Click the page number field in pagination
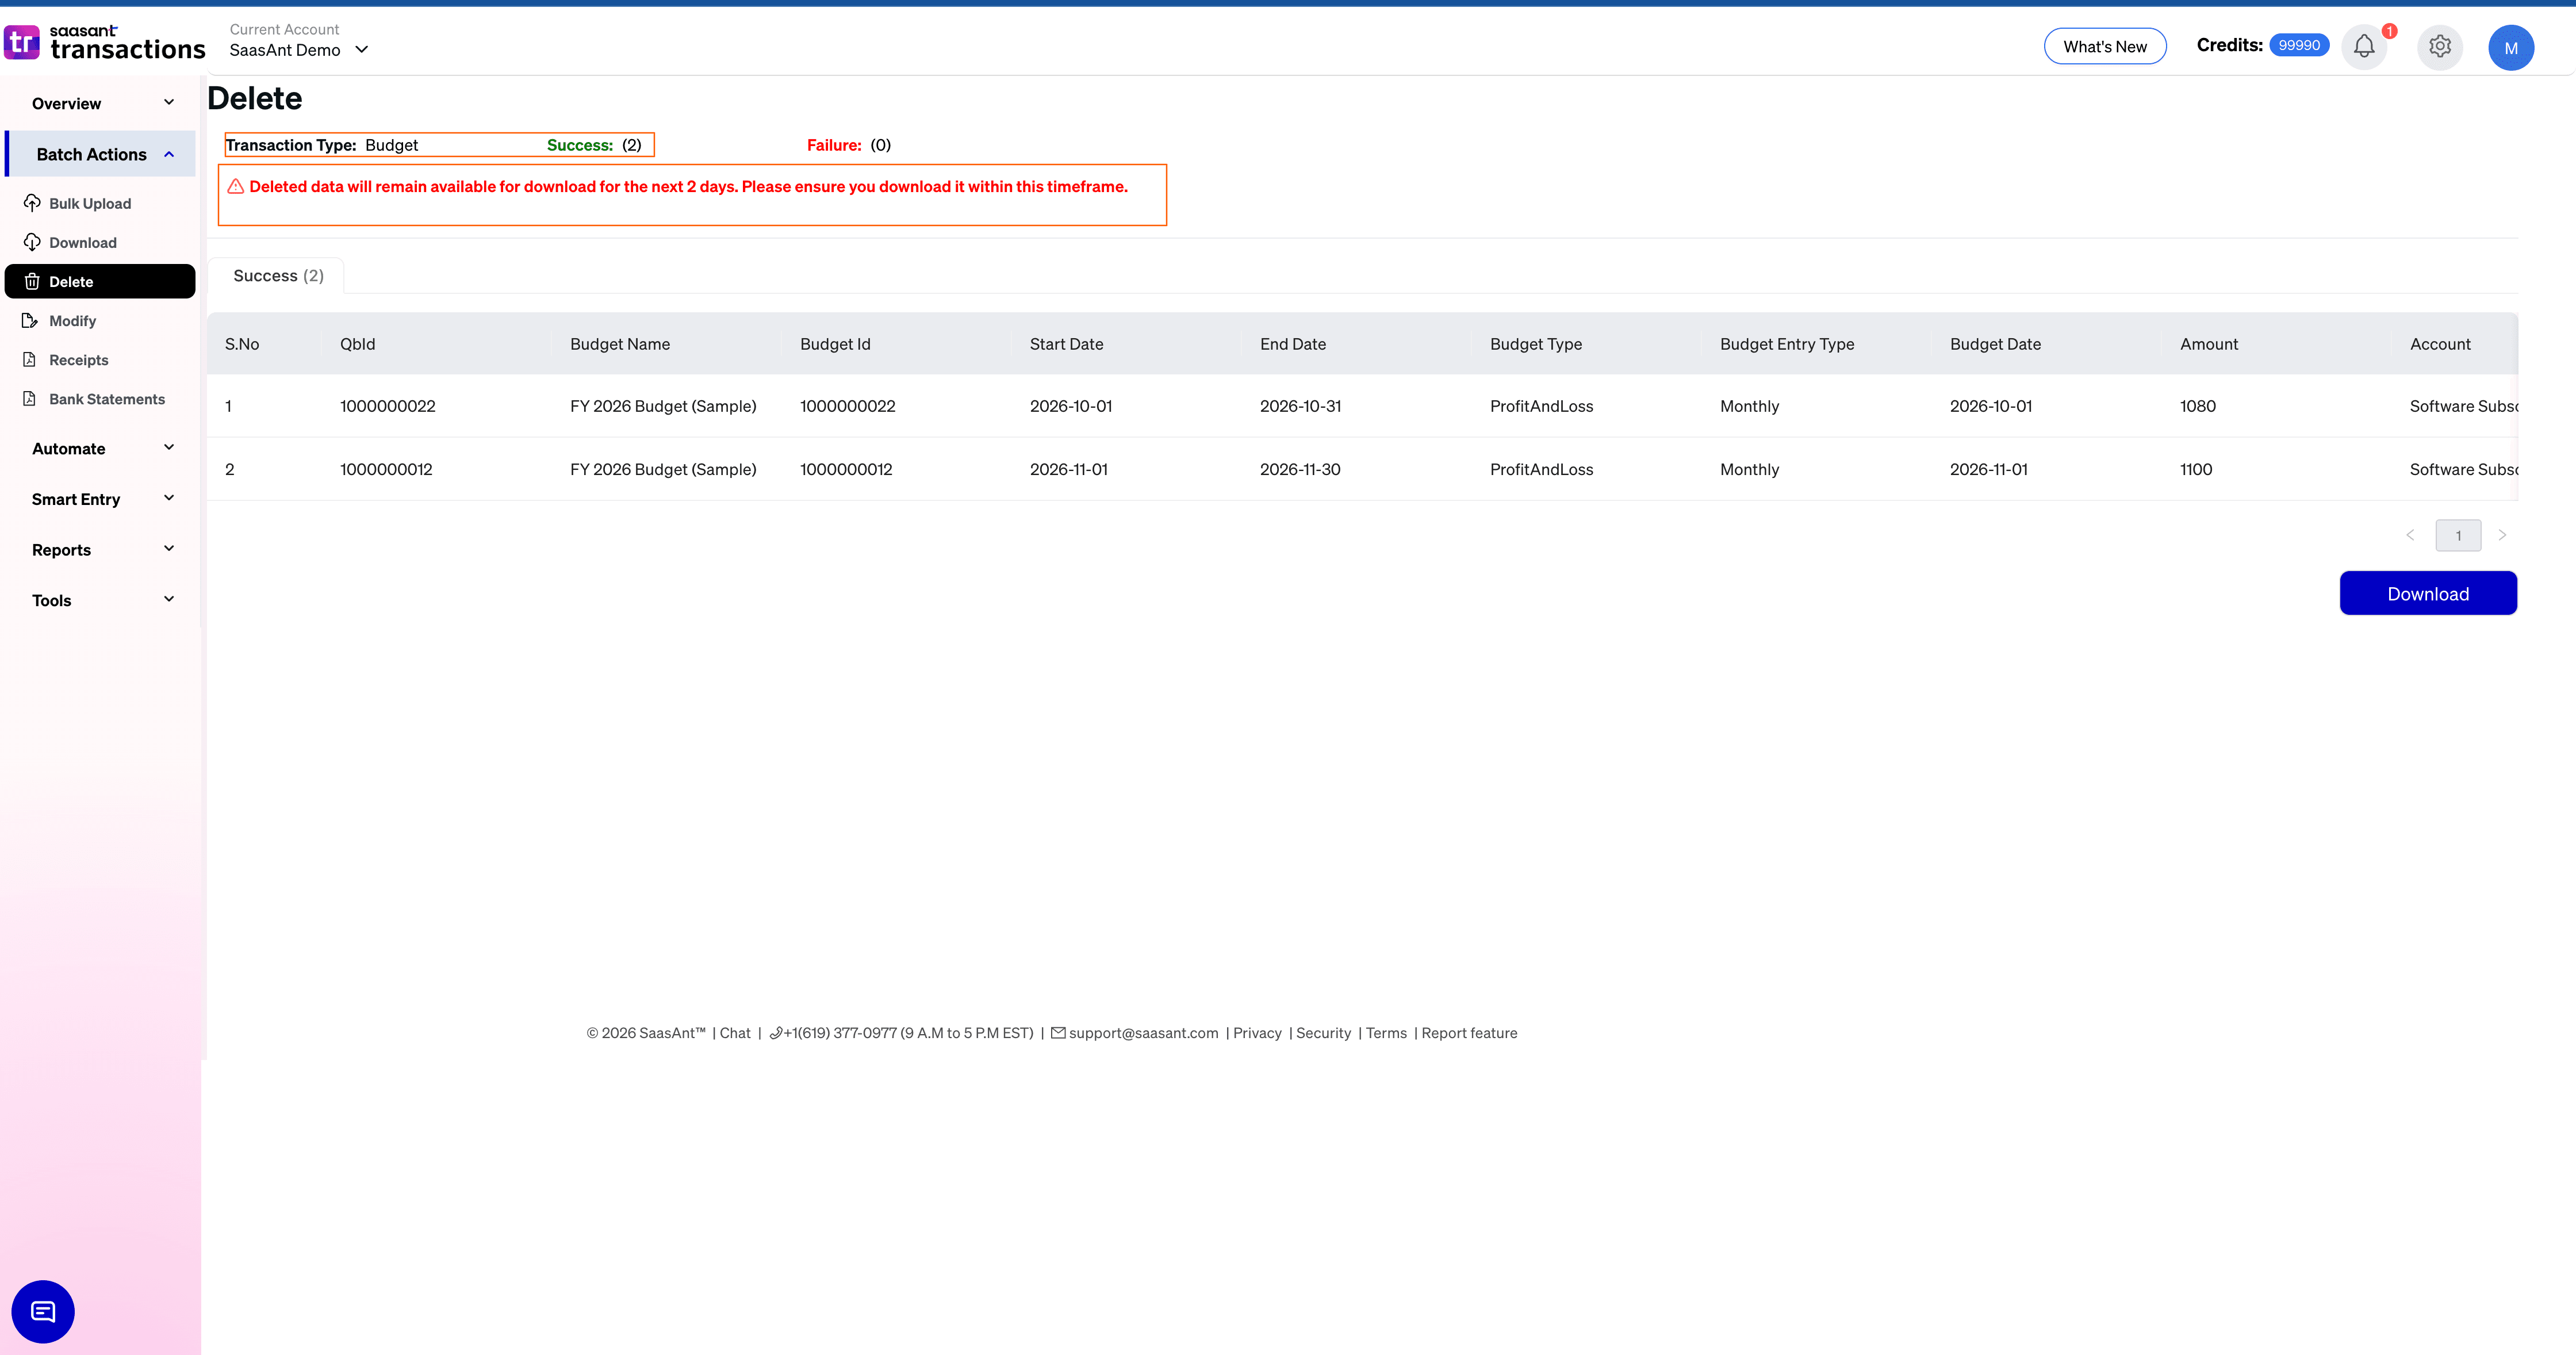 pos(2459,535)
